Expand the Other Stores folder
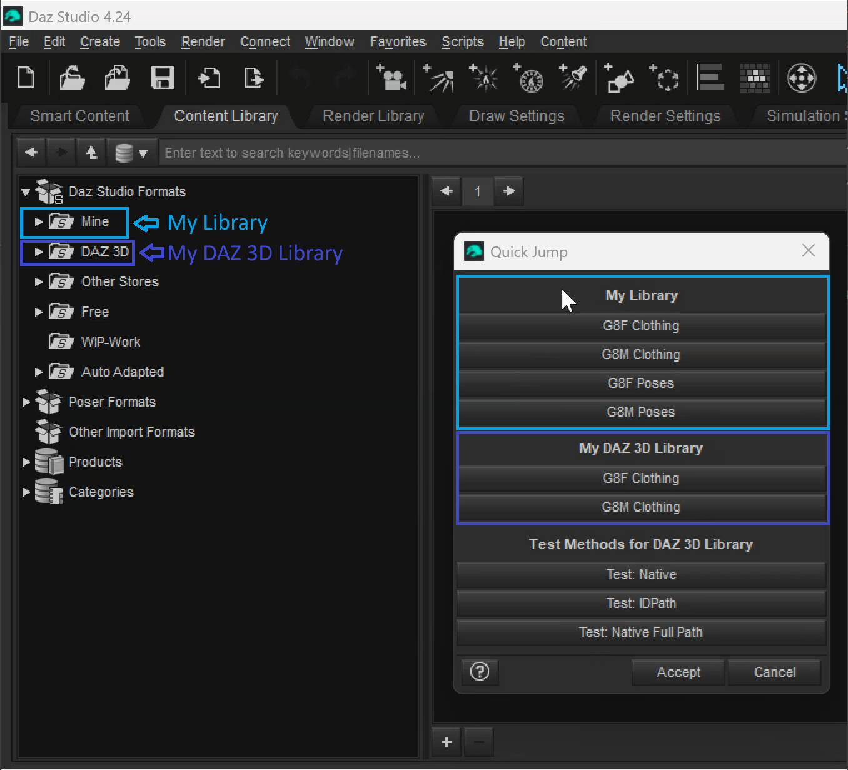Screen dimensions: 848x770 coord(39,282)
